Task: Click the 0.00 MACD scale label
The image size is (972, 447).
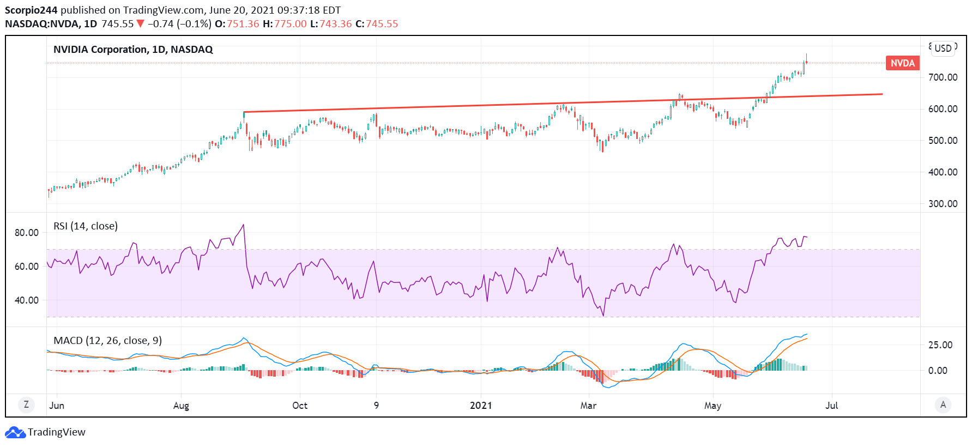Action: click(938, 371)
